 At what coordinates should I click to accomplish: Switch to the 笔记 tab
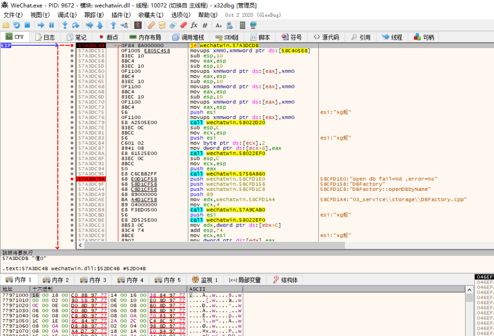[x=76, y=37]
